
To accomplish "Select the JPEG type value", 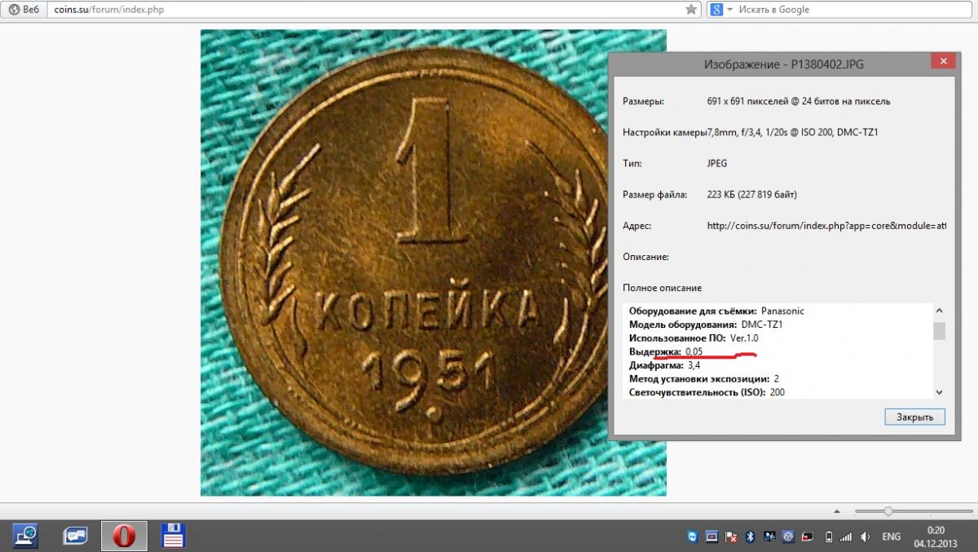I will [x=717, y=164].
